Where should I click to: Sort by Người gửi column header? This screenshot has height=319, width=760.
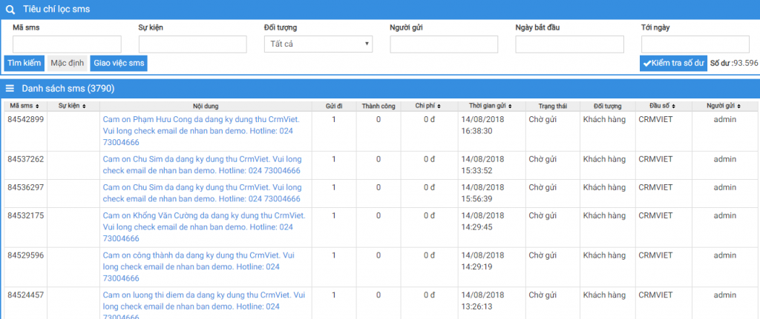(x=724, y=106)
